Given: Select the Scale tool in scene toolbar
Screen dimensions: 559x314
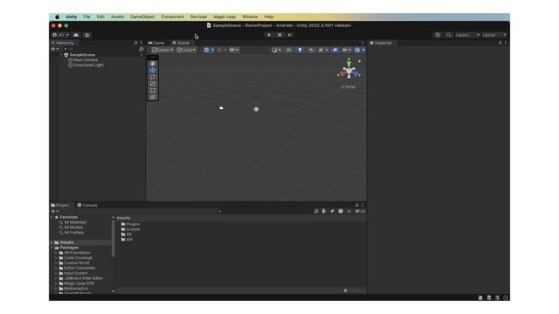Looking at the screenshot, I should [x=153, y=84].
